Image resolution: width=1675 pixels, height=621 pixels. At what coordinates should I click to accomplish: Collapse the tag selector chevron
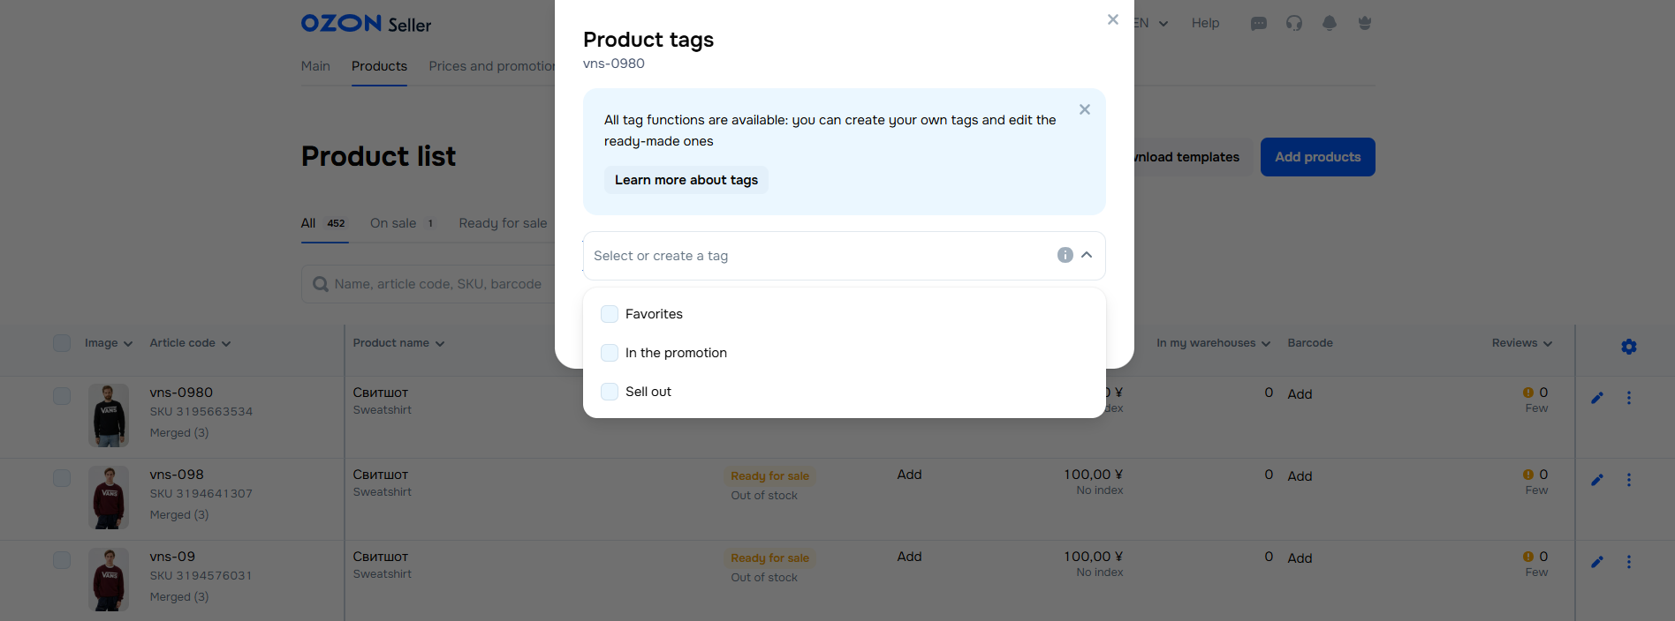(1088, 255)
